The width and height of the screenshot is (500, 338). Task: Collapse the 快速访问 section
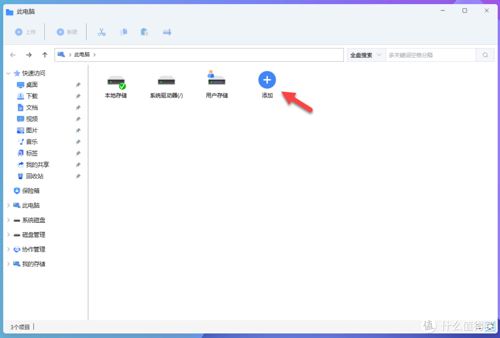click(8, 73)
